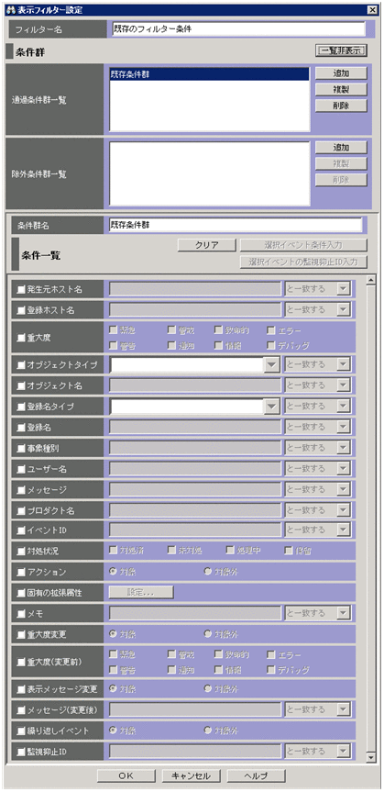The height and width of the screenshot is (792, 384).
Task: Select 既存条件群 in the 通過条件群一覧 list
Action: [x=209, y=74]
